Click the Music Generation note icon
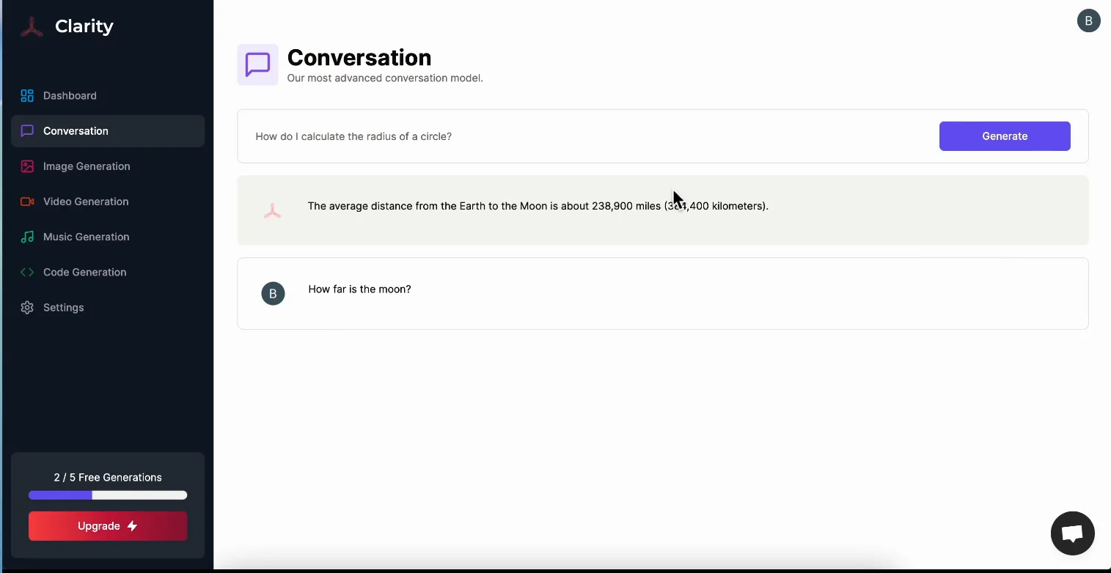 (27, 237)
